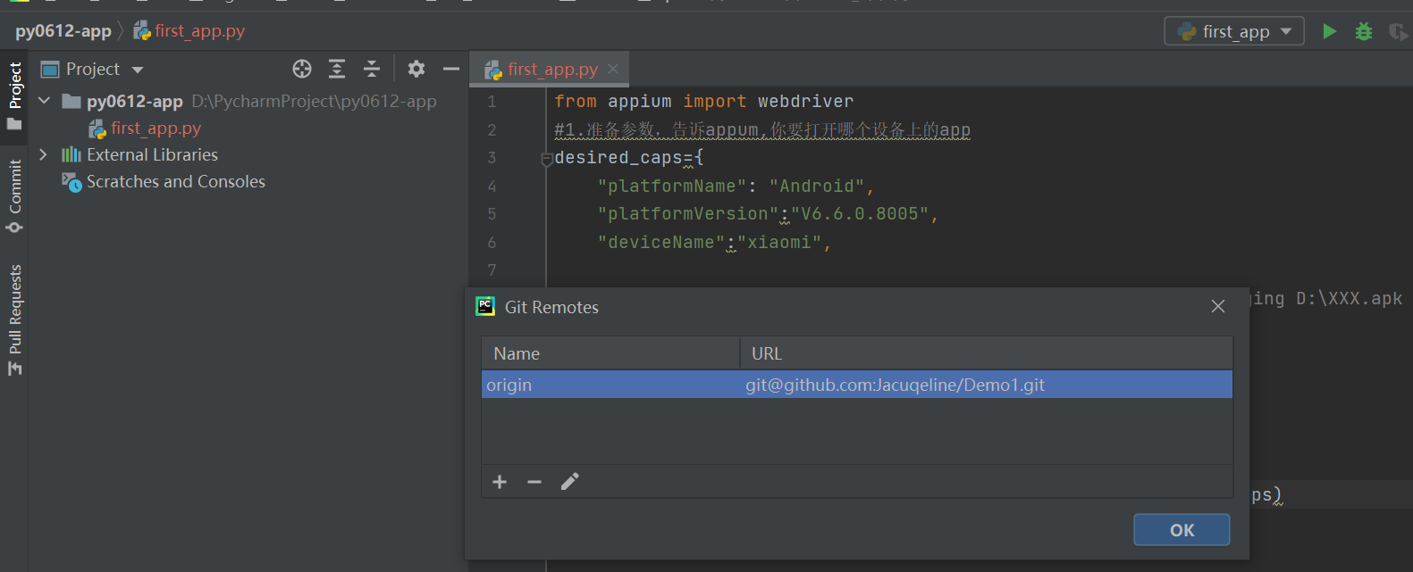Open the Project view dropdown arrow
1413x572 pixels.
138,70
